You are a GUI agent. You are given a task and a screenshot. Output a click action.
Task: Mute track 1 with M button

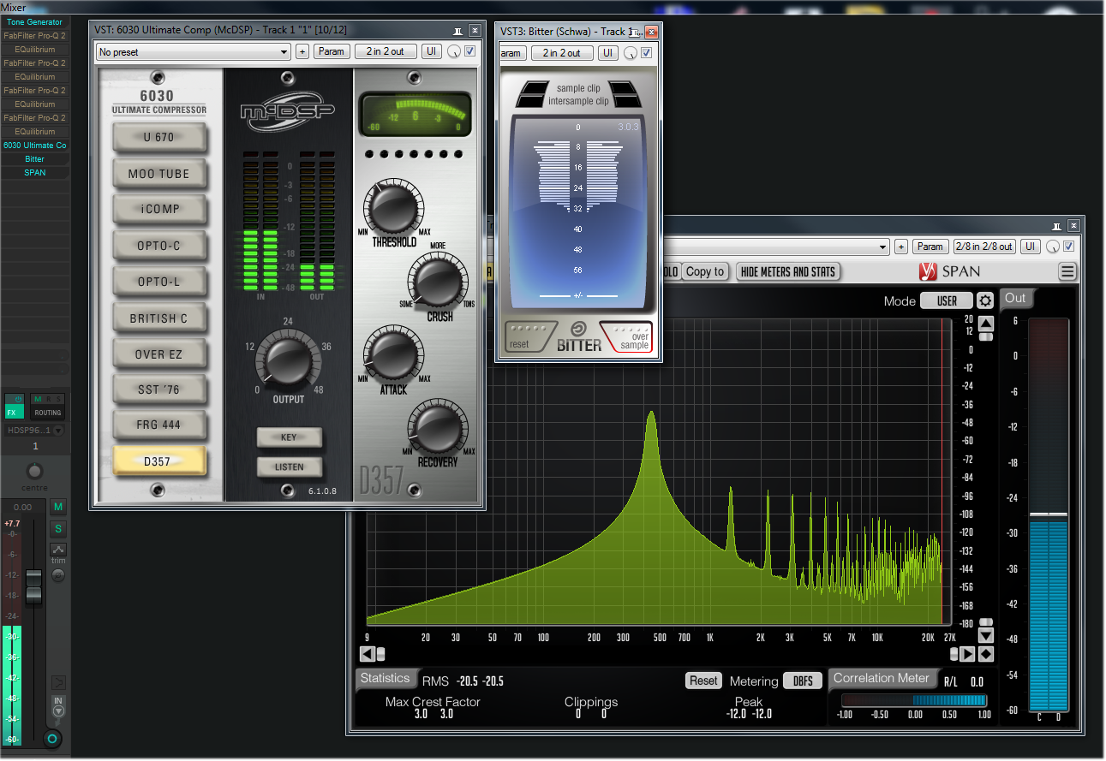[58, 507]
